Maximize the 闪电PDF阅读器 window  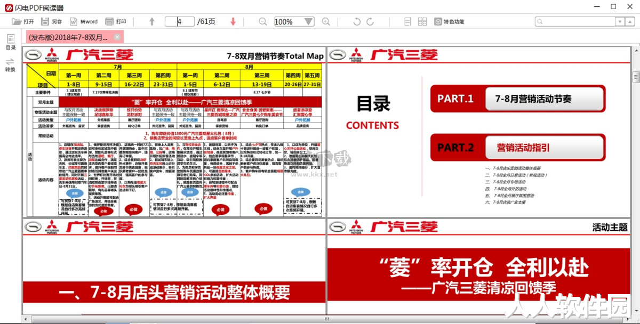[613, 7]
